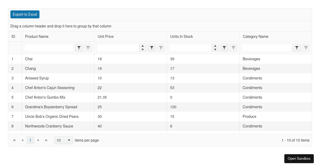Screen dimensions: 320x168
Task: Decrement the Units In Stock filter value
Action: click(x=215, y=49)
